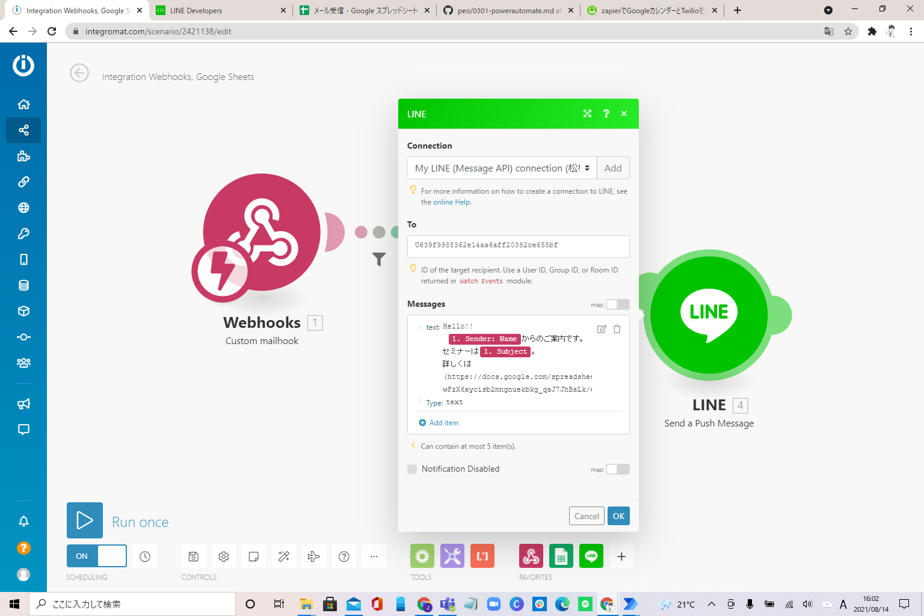Toggle map switch for Notification Disabled
This screenshot has height=616, width=924.
click(618, 469)
